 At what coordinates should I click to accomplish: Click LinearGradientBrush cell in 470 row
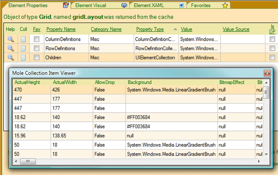tap(171, 90)
